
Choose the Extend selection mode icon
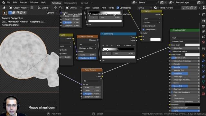(x=14, y=13)
